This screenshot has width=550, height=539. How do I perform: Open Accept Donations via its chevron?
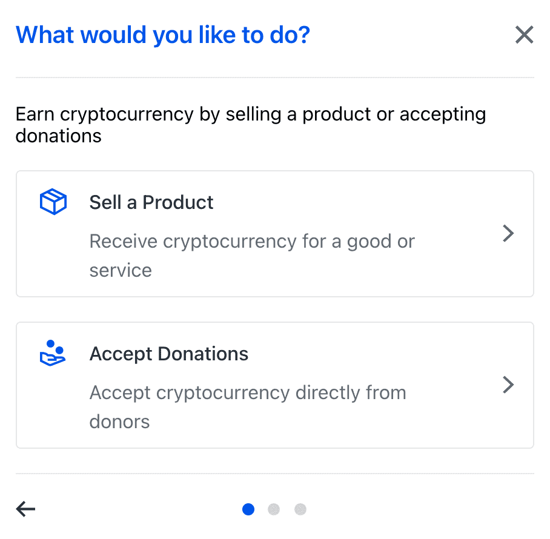click(x=509, y=385)
